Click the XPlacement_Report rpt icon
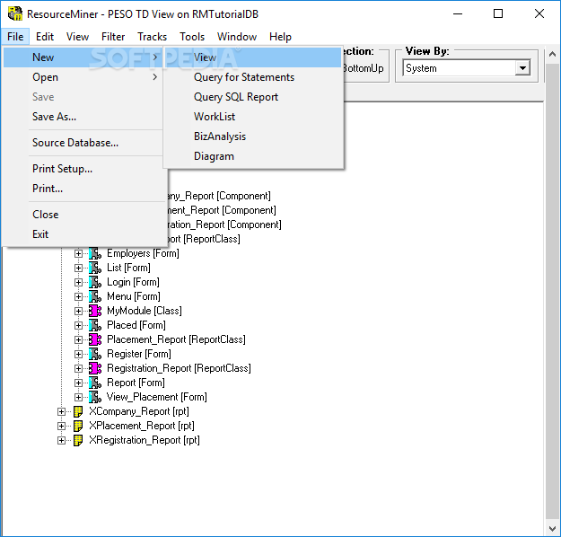 pyautogui.click(x=77, y=426)
